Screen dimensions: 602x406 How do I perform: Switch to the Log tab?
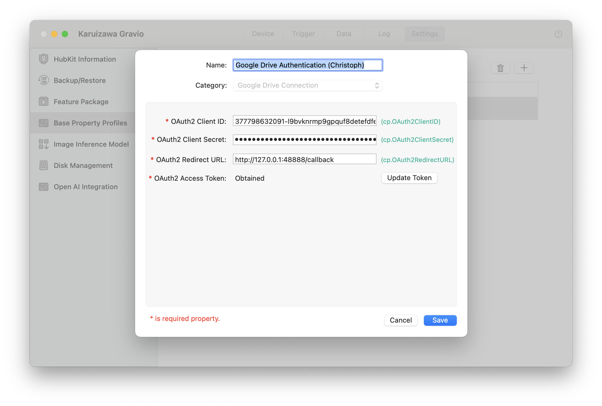click(384, 34)
